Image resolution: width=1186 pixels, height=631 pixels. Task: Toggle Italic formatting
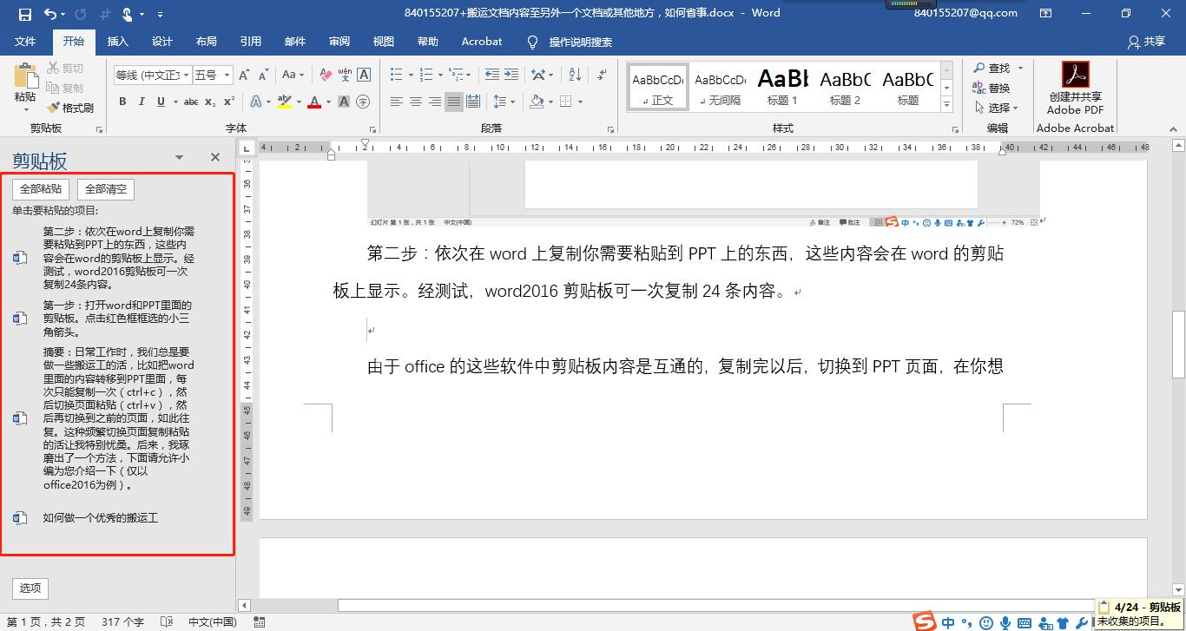click(142, 102)
